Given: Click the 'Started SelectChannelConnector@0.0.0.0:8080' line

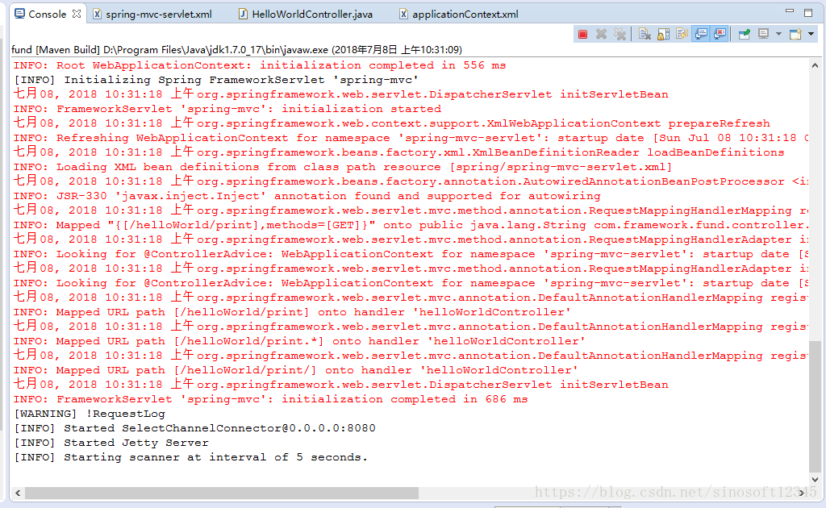Looking at the screenshot, I should point(195,428).
